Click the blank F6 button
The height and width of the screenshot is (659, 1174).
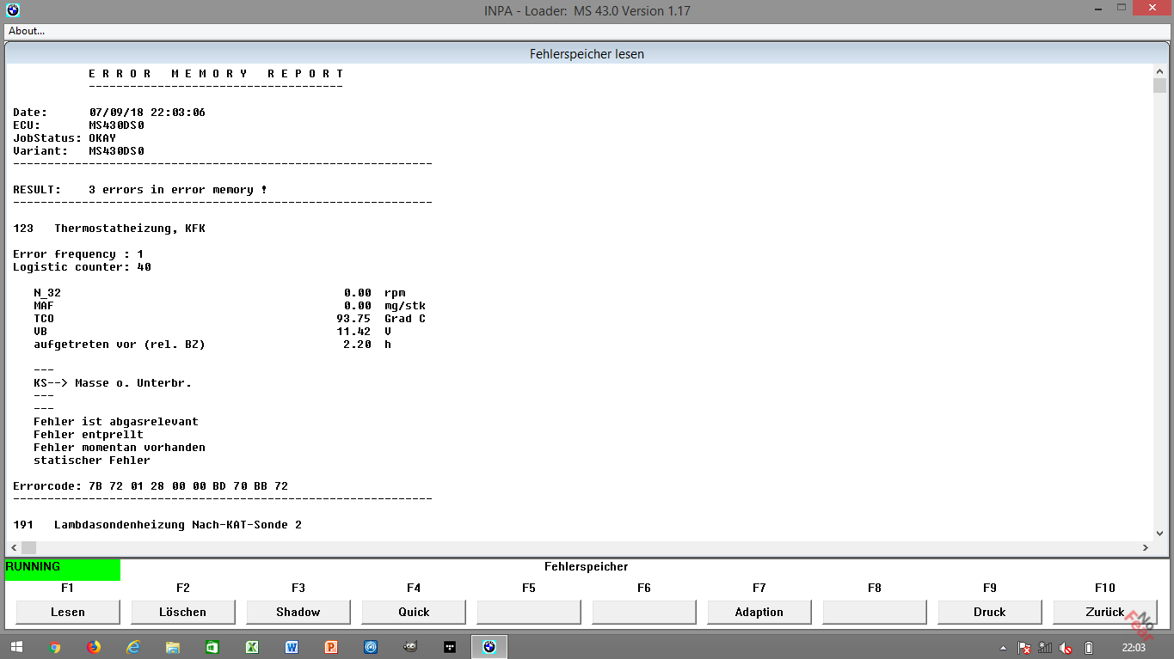(x=644, y=612)
